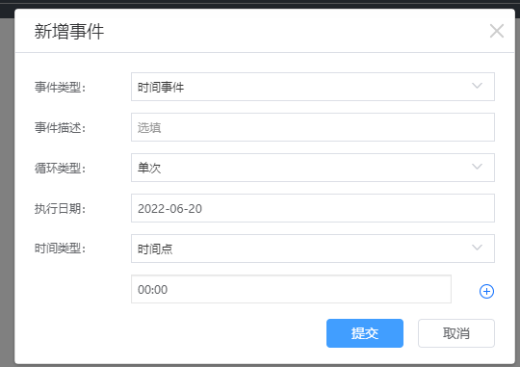The image size is (520, 367).
Task: Close the 新增事件 dialog with X
Action: pyautogui.click(x=497, y=31)
